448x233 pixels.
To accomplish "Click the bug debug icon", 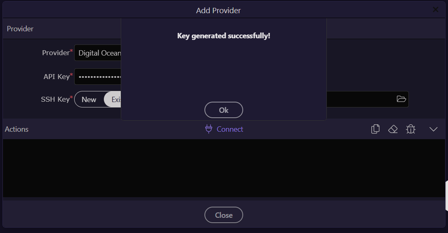I will tap(410, 129).
